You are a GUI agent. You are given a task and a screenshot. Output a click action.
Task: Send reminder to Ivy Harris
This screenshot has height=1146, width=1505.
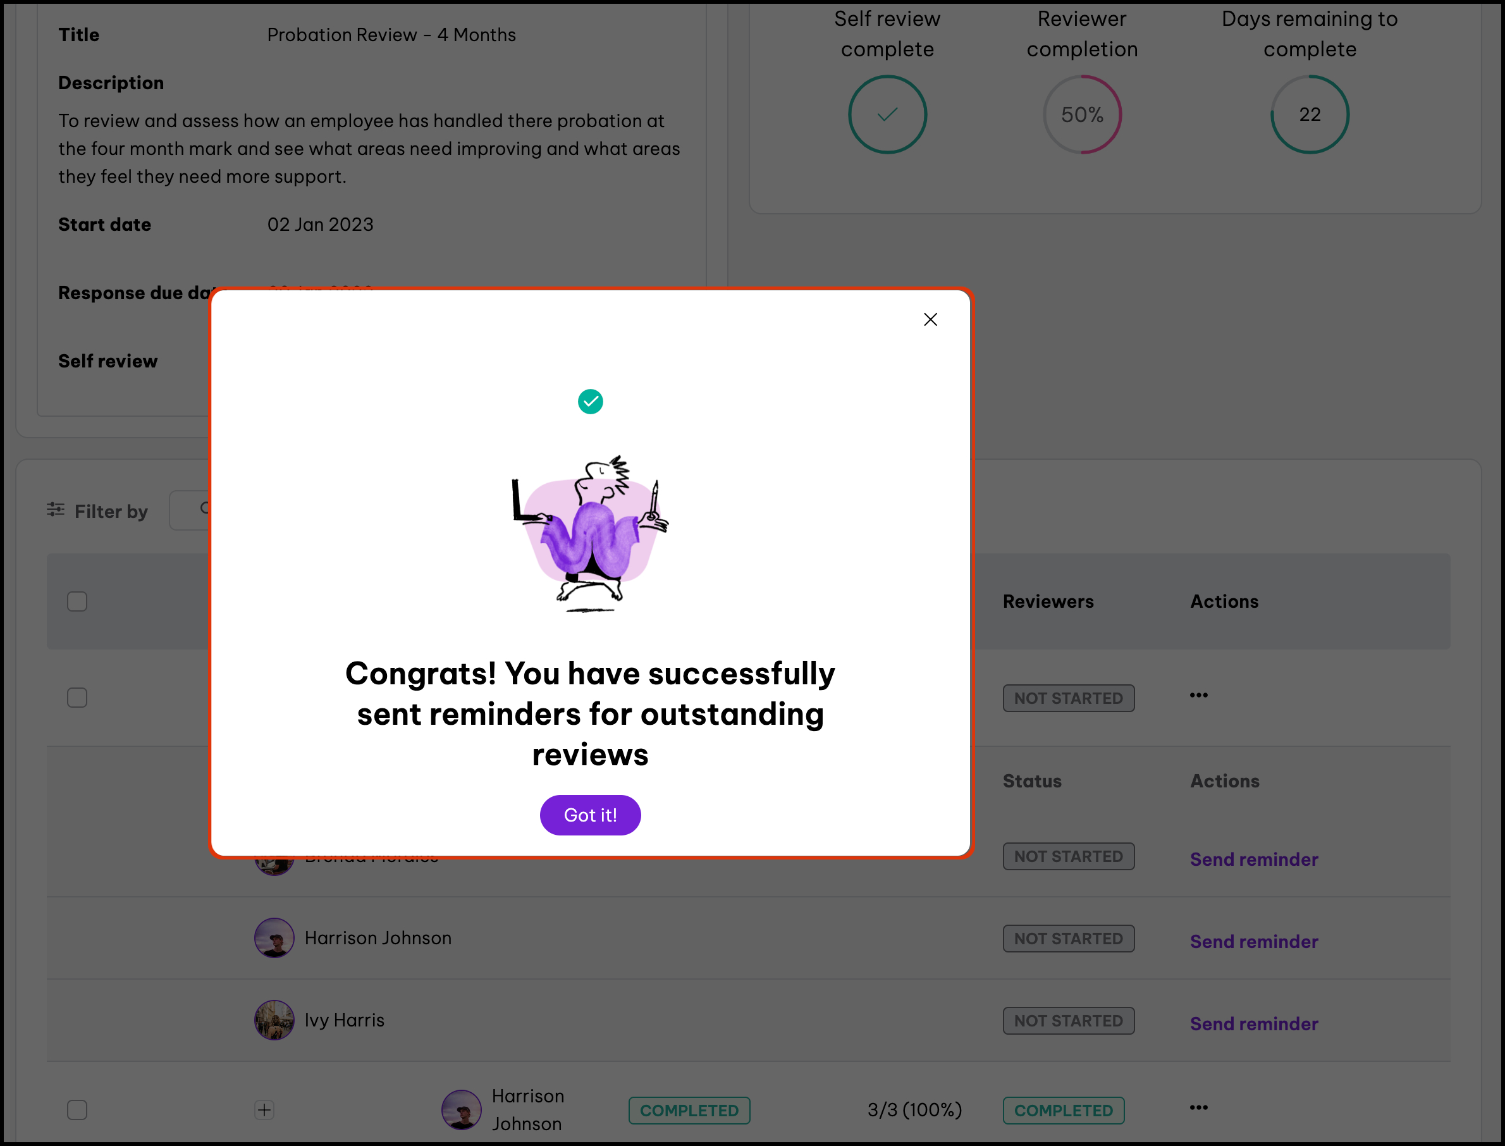coord(1253,1023)
